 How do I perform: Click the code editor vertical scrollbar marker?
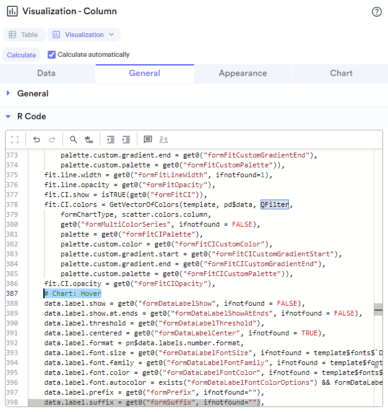pos(378,308)
